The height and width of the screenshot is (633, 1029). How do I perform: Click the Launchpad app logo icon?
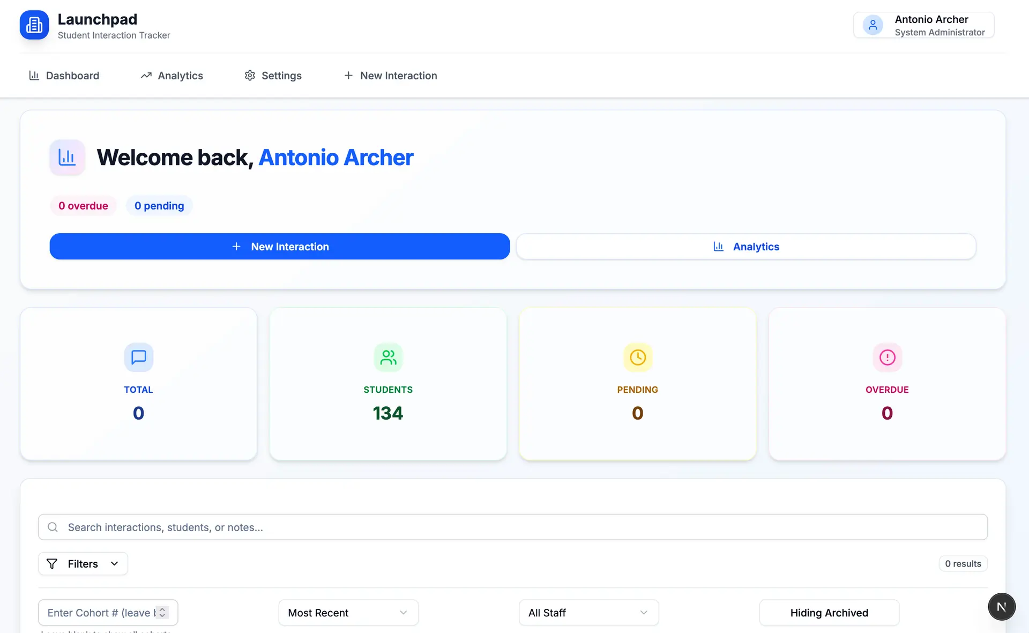34,25
